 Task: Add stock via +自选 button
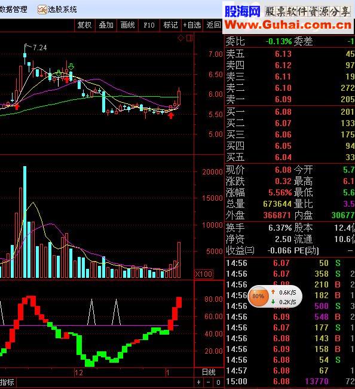192,25
